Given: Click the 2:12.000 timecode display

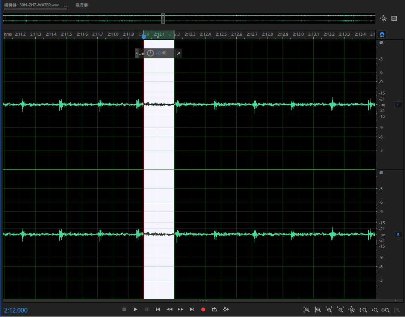Looking at the screenshot, I should (x=16, y=310).
